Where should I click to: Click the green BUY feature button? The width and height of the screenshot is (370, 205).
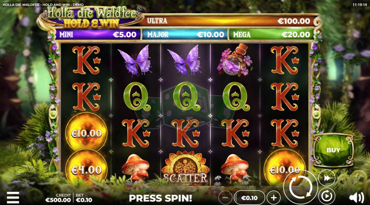[x=333, y=150]
